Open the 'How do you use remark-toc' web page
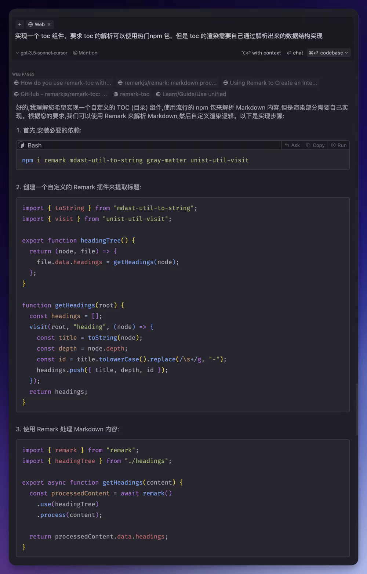This screenshot has width=367, height=574. (63, 83)
